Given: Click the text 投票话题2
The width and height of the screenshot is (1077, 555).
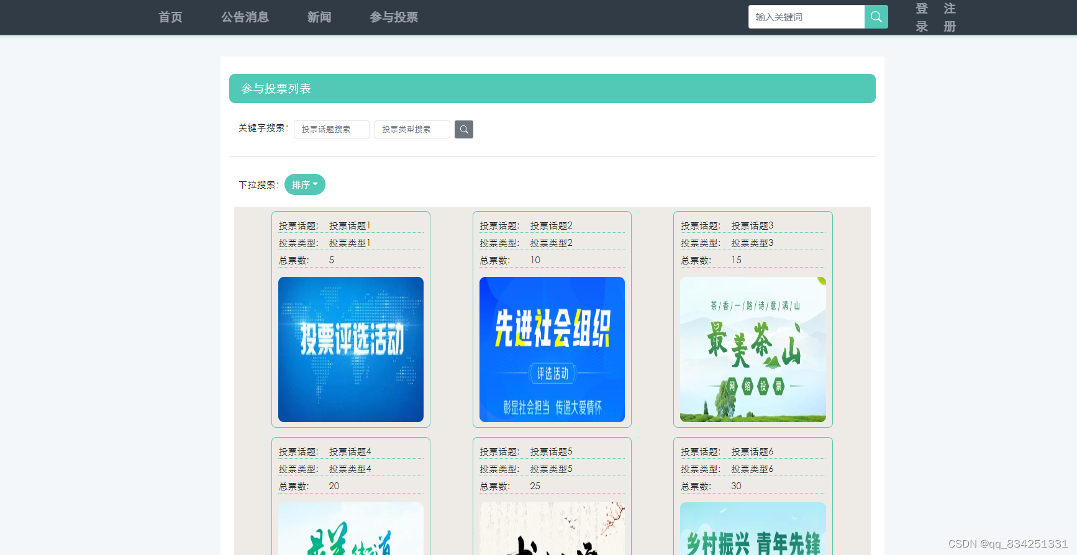Looking at the screenshot, I should (552, 225).
